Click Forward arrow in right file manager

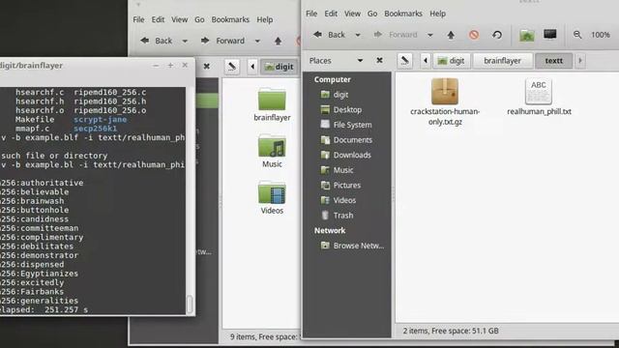tap(396, 35)
